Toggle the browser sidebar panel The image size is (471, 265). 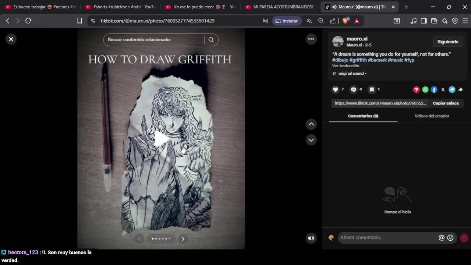pyautogui.click(x=424, y=21)
